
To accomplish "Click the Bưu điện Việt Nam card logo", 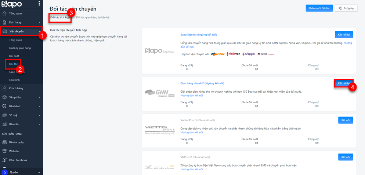I will (159, 167).
